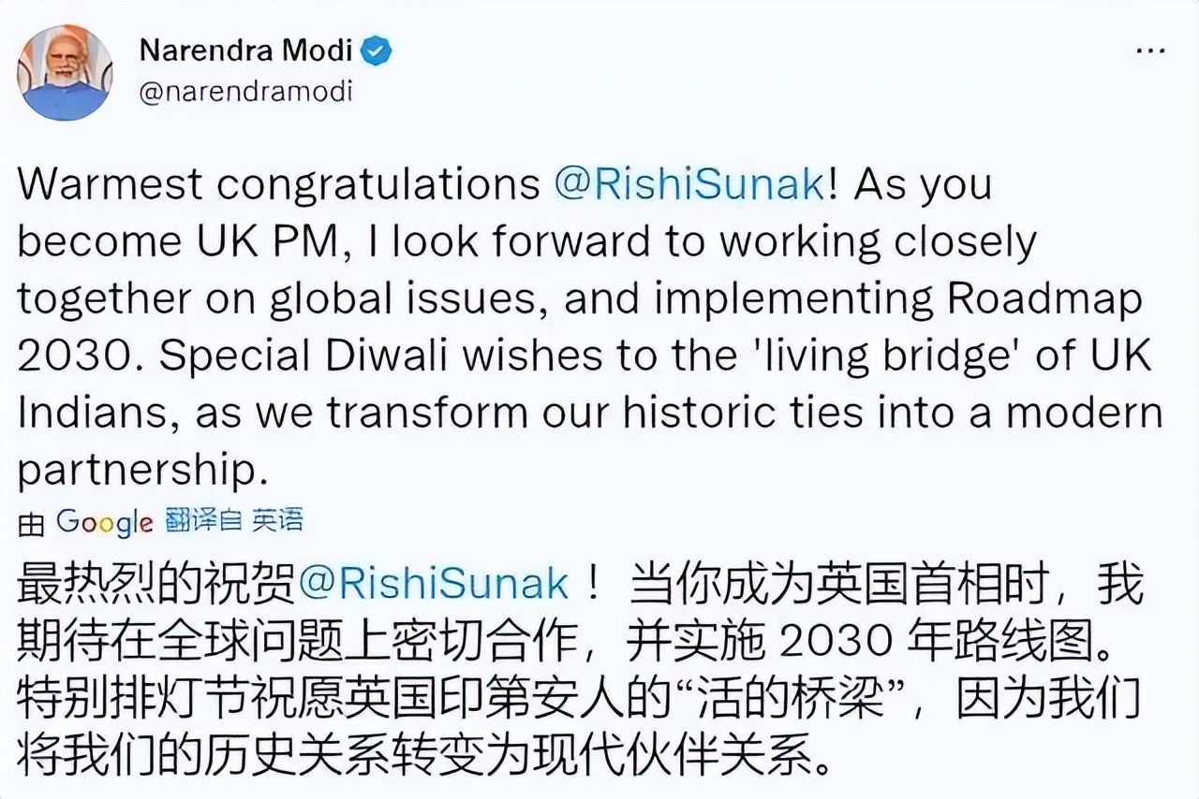Viewport: 1199px width, 799px height.
Task: Click the display name "Narendra Modi"
Action: click(245, 51)
